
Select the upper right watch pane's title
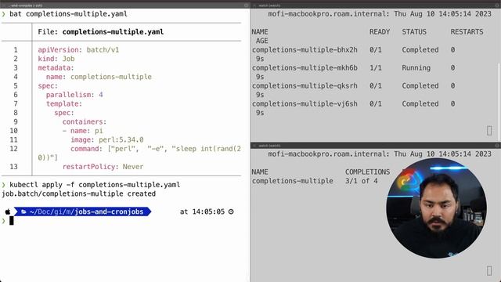(269, 5)
